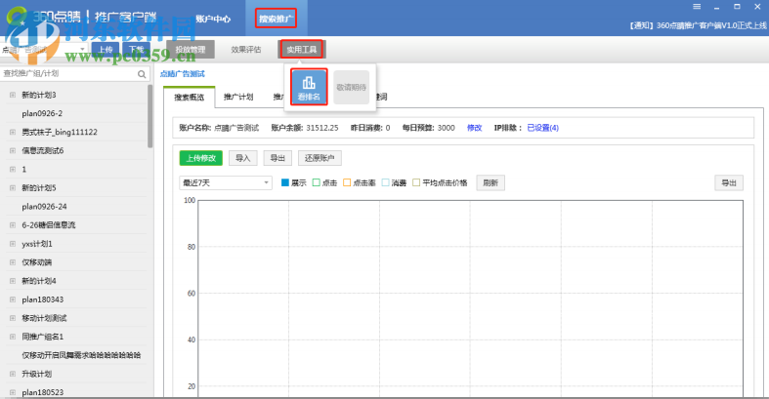Open the hamburger menu icon in title bar
769x399 pixels.
tap(697, 7)
